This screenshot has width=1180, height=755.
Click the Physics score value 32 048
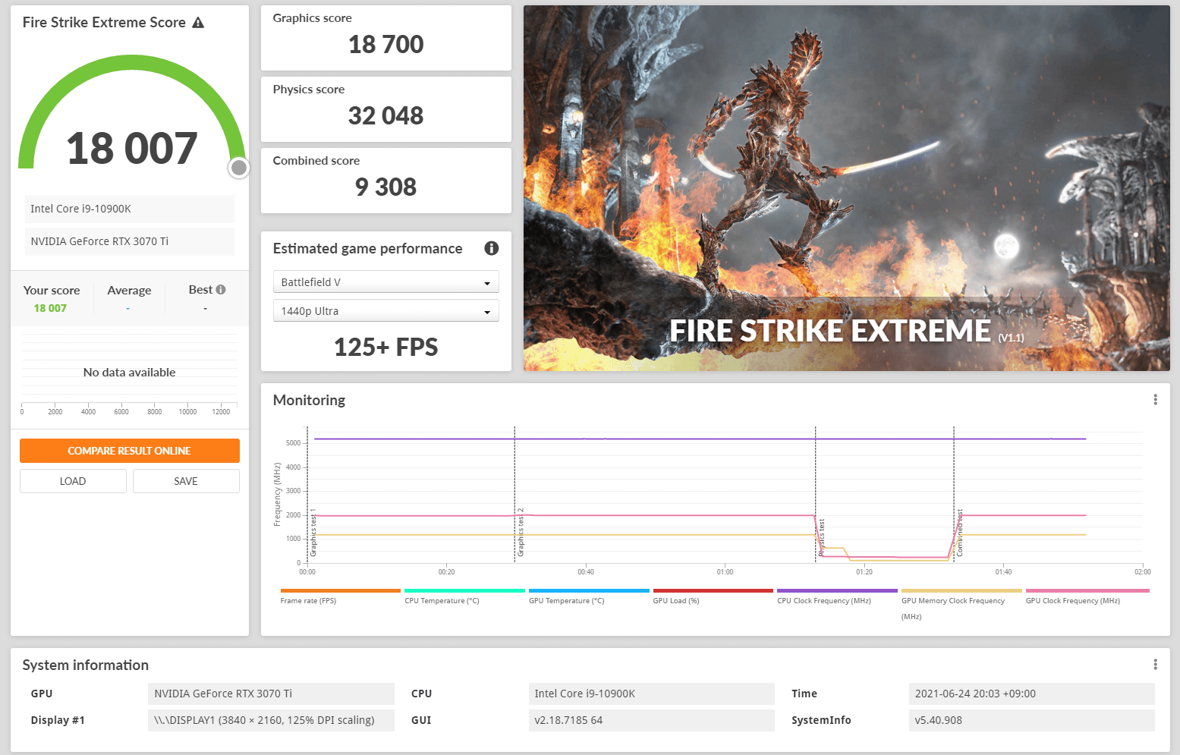tap(385, 115)
